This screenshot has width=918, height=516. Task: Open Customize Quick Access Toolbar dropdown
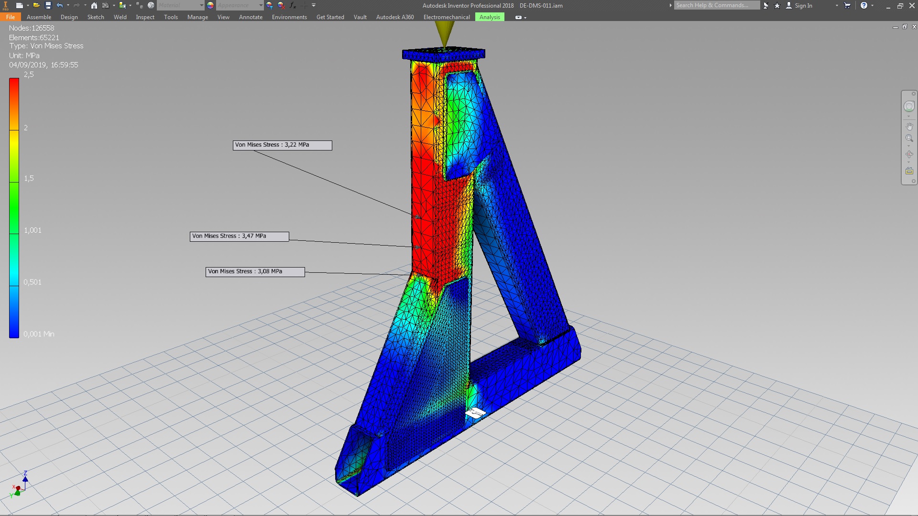(x=314, y=5)
